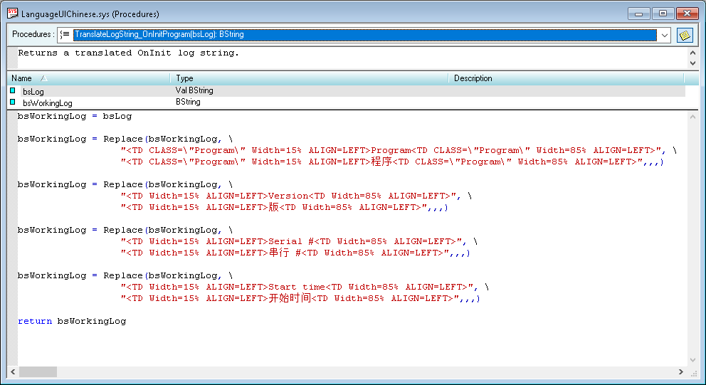Click the Val BString type cell
The width and height of the screenshot is (706, 385).
(x=194, y=90)
